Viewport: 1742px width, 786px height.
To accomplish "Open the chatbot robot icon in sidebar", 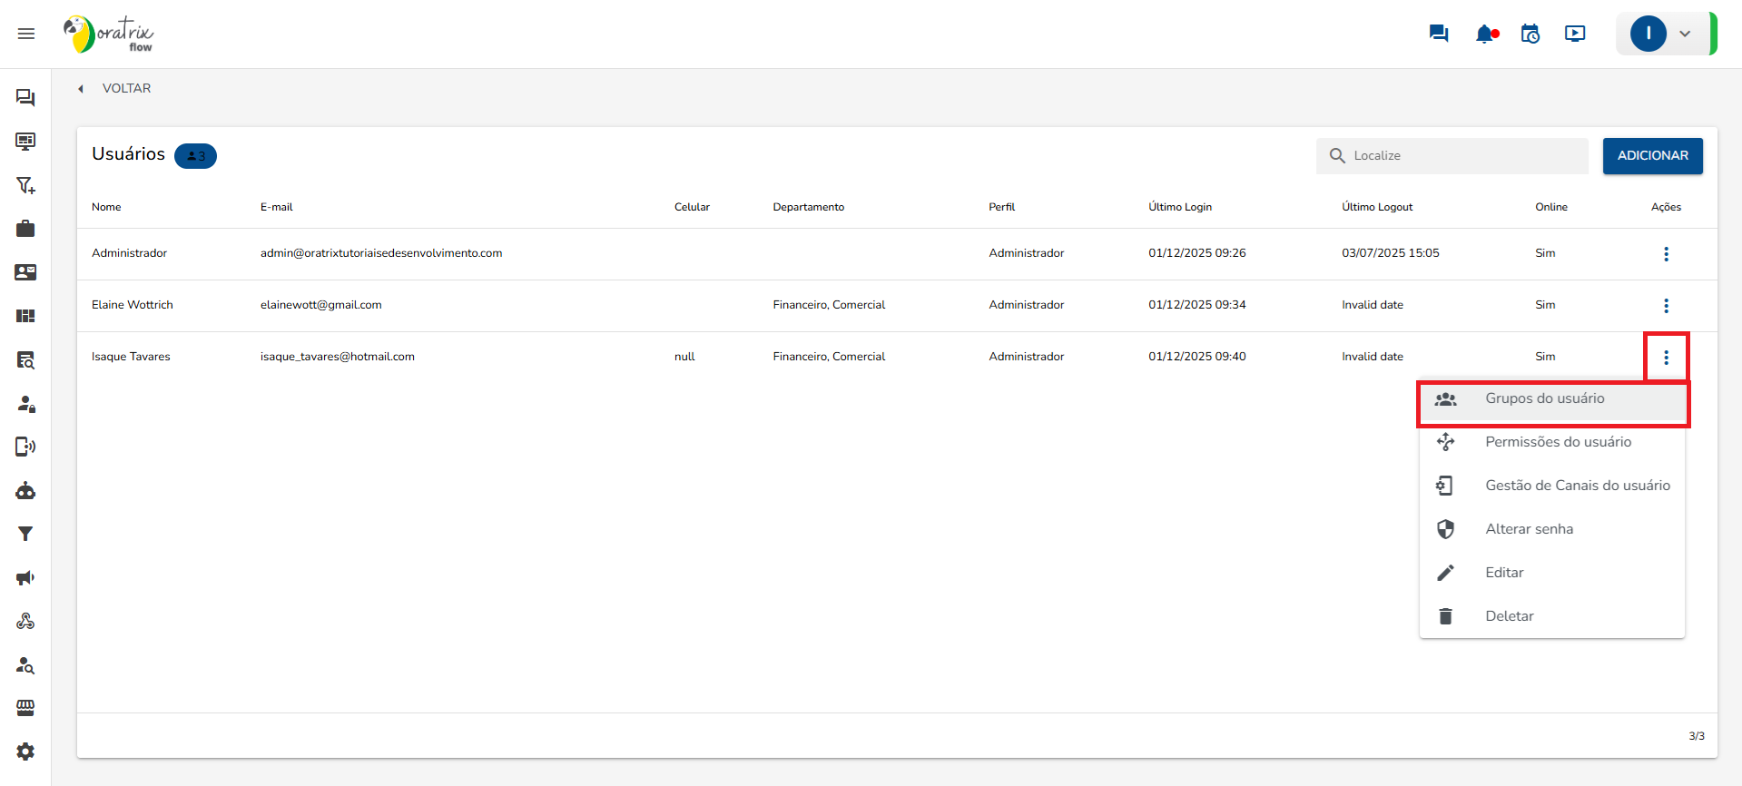I will (25, 491).
